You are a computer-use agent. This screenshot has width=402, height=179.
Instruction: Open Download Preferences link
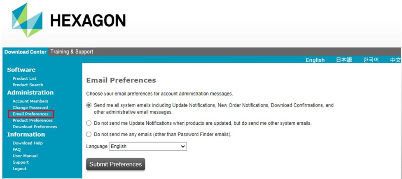coord(35,127)
